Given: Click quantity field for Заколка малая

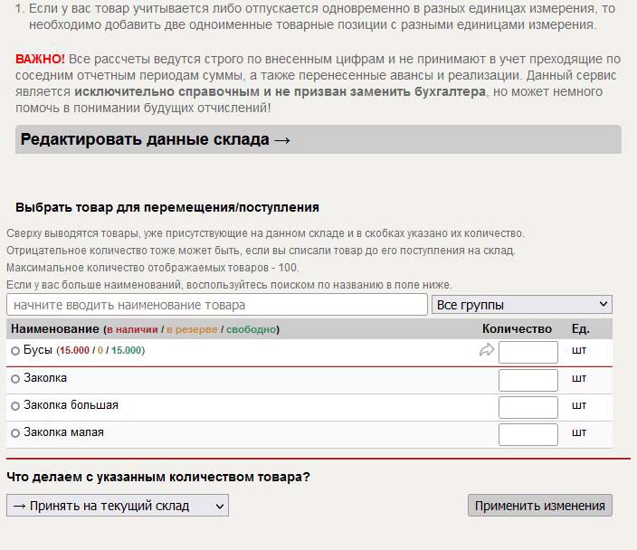Looking at the screenshot, I should [528, 434].
